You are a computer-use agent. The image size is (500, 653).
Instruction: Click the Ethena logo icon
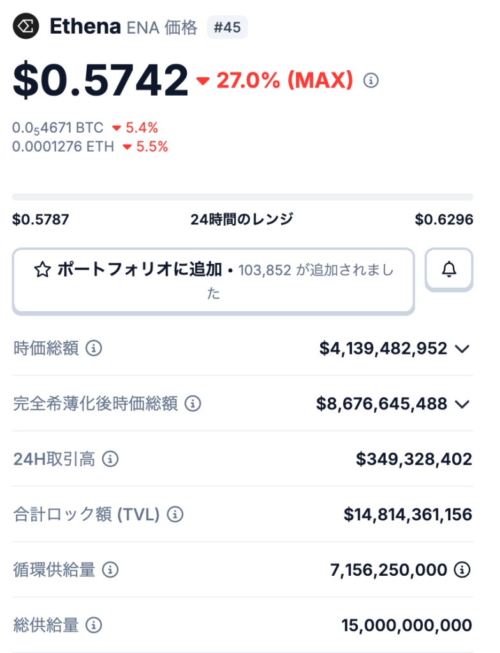pyautogui.click(x=26, y=27)
